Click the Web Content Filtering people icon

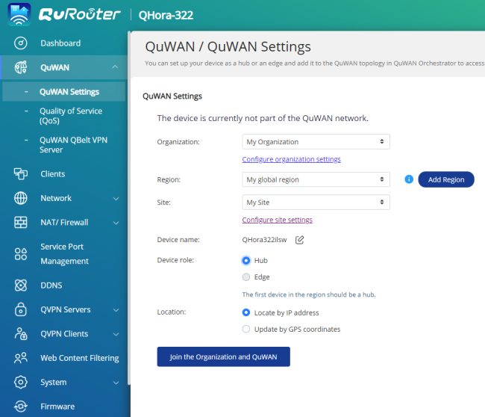pos(21,358)
